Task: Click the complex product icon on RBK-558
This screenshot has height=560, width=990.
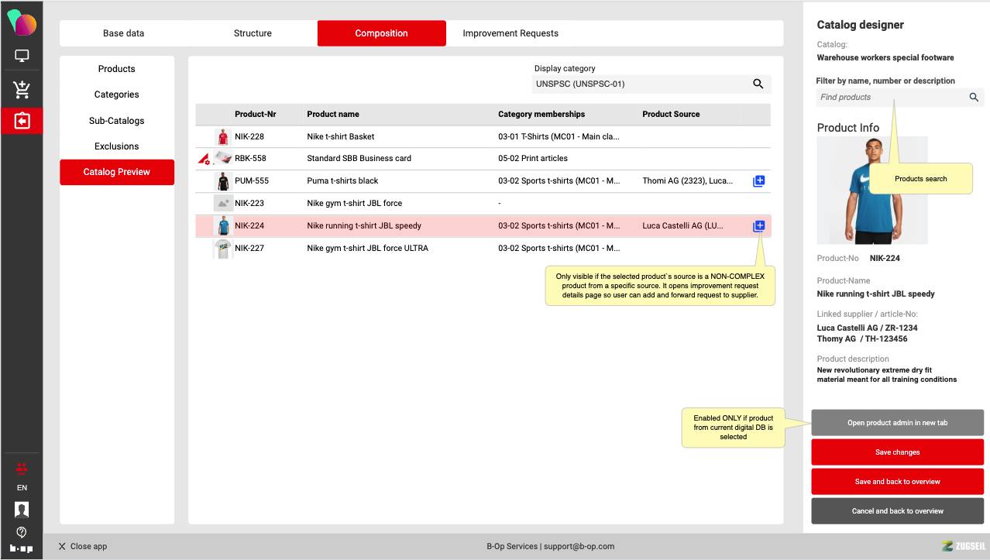Action: [204, 159]
